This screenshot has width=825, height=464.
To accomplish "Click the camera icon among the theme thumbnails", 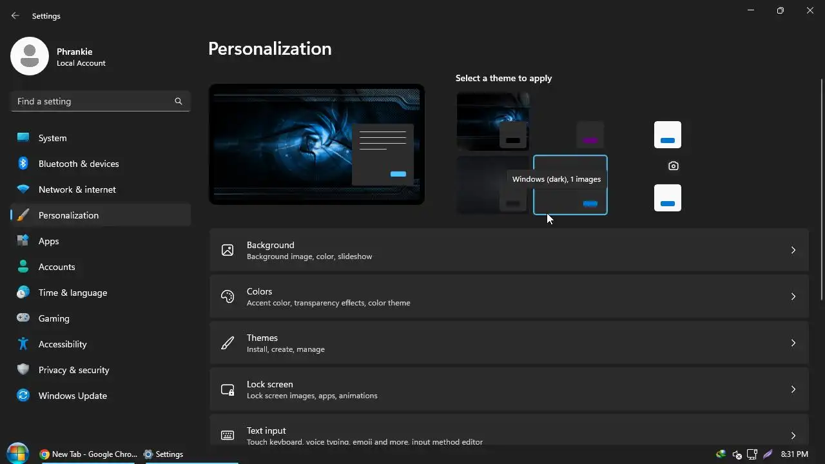I will pyautogui.click(x=674, y=166).
